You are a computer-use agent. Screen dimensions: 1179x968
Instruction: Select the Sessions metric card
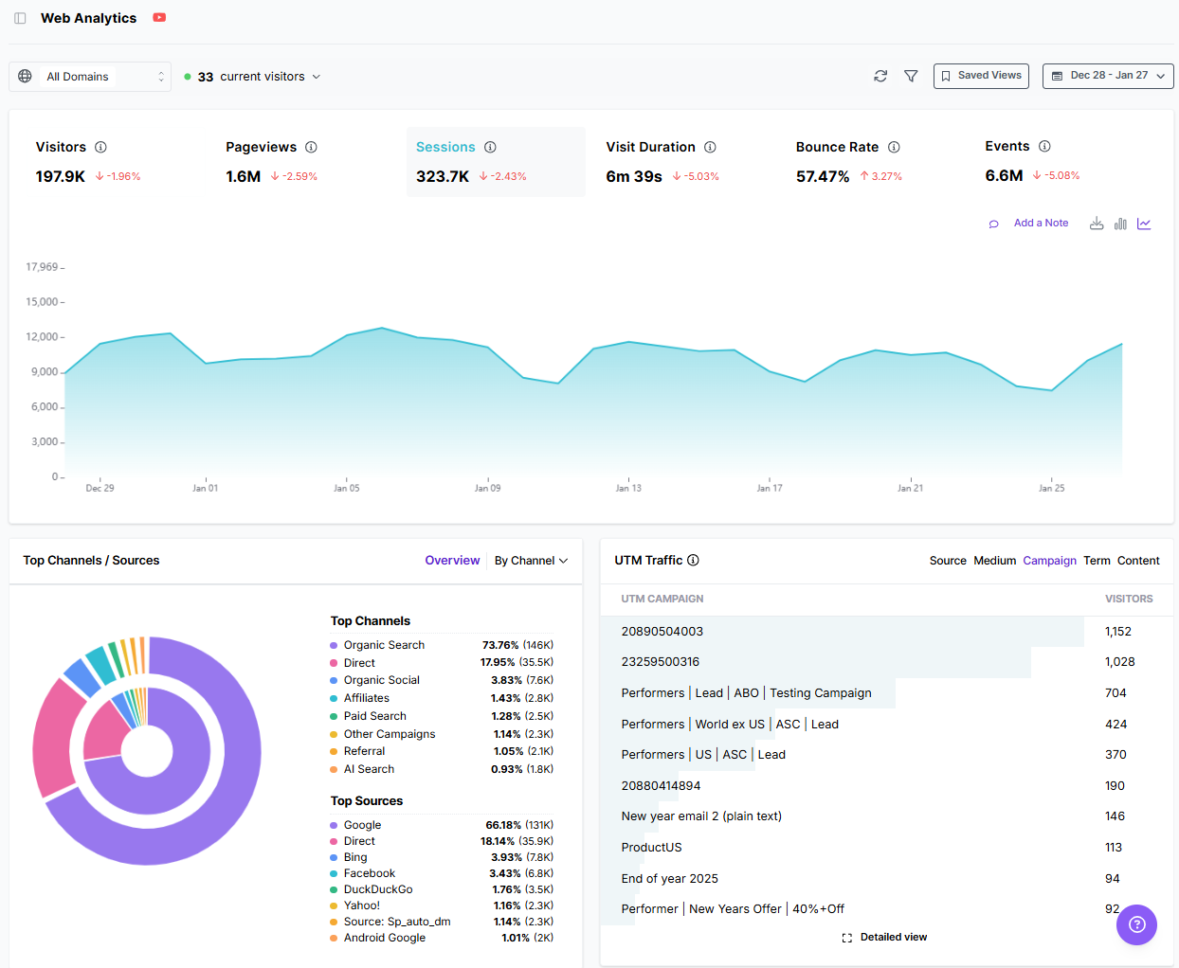tap(496, 161)
